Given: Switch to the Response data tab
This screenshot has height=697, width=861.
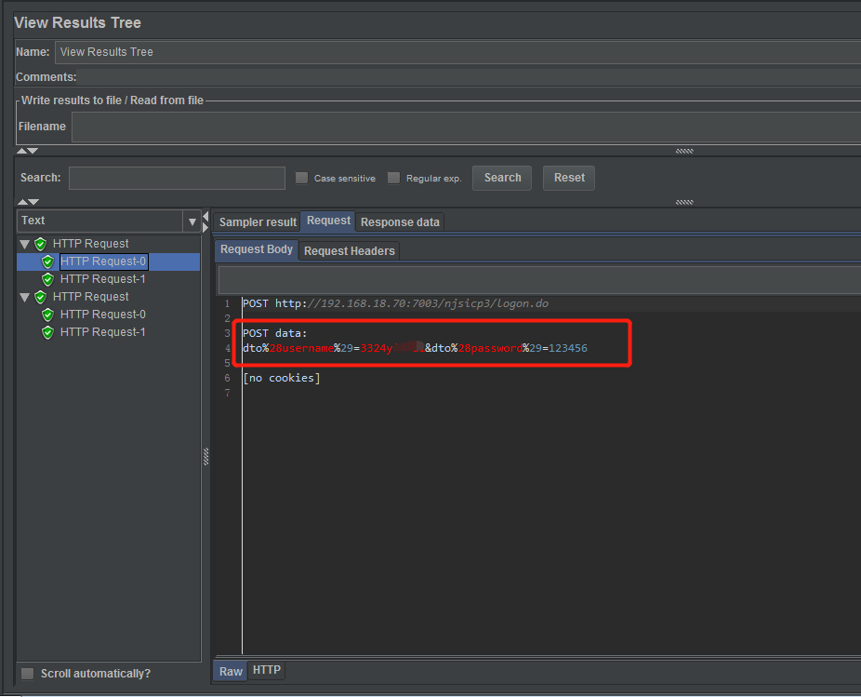Looking at the screenshot, I should coord(400,222).
